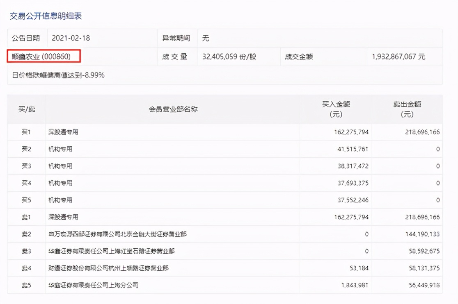The image size is (458, 304).
Task: Select the 卖2 row label
Action: 26,234
